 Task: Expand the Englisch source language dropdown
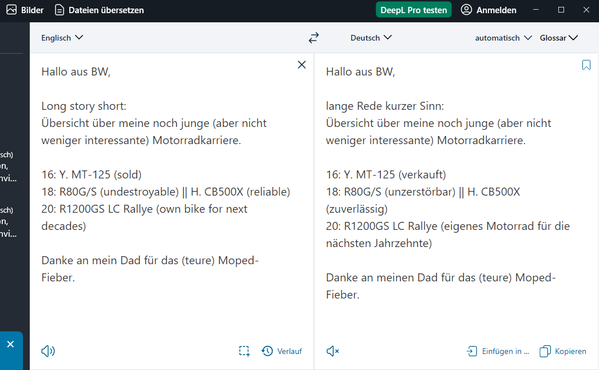pyautogui.click(x=62, y=38)
